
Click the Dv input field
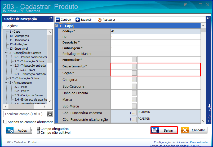tap(156, 37)
